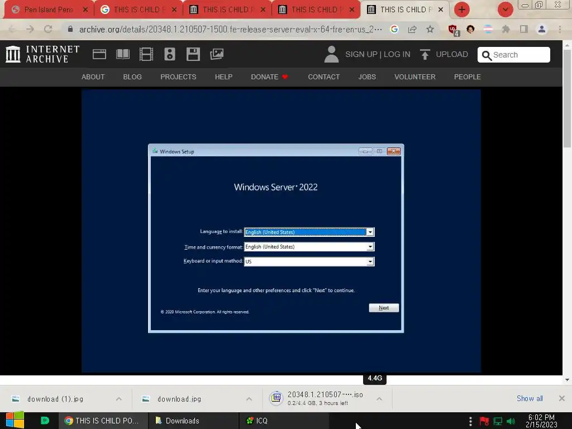Bookmark this page with the star icon
Image resolution: width=572 pixels, height=429 pixels.
click(430, 29)
